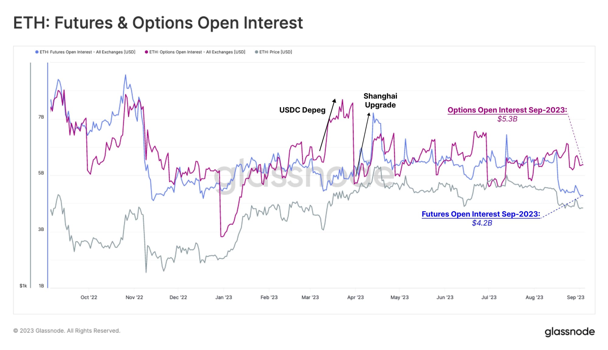Click the Sep '23 x-axis label
The image size is (608, 350).
click(575, 297)
